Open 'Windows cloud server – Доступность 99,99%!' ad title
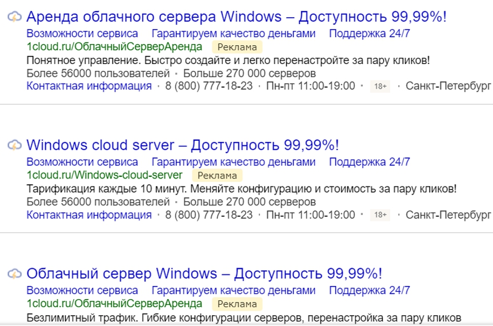493x326 pixels. click(x=183, y=145)
